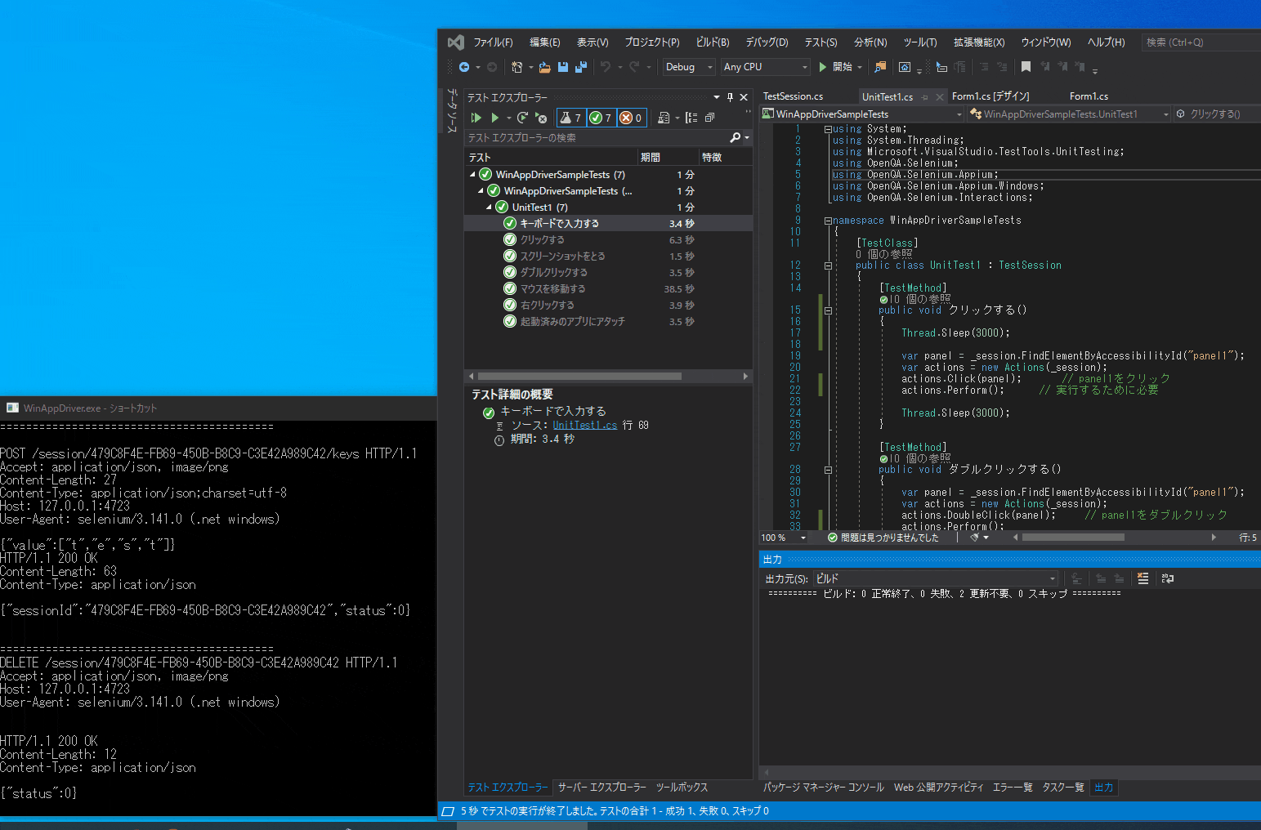Image resolution: width=1261 pixels, height=830 pixels.
Task: Toggle the passed tests filter showing 7
Action: (601, 118)
